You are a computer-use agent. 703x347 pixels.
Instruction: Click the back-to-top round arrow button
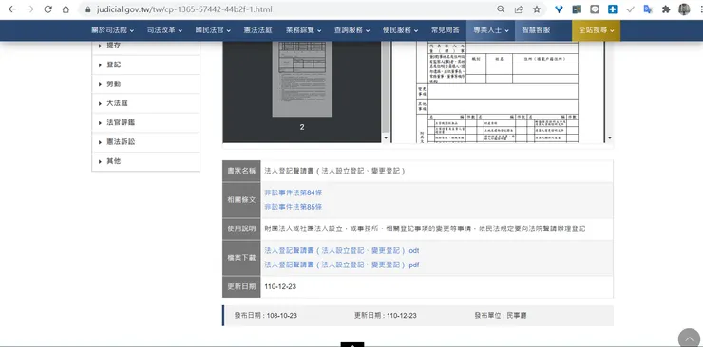pos(689,338)
